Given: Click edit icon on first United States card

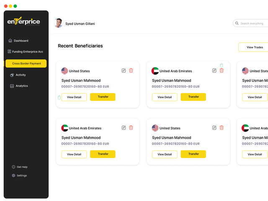Looking at the screenshot, I should pos(124,71).
